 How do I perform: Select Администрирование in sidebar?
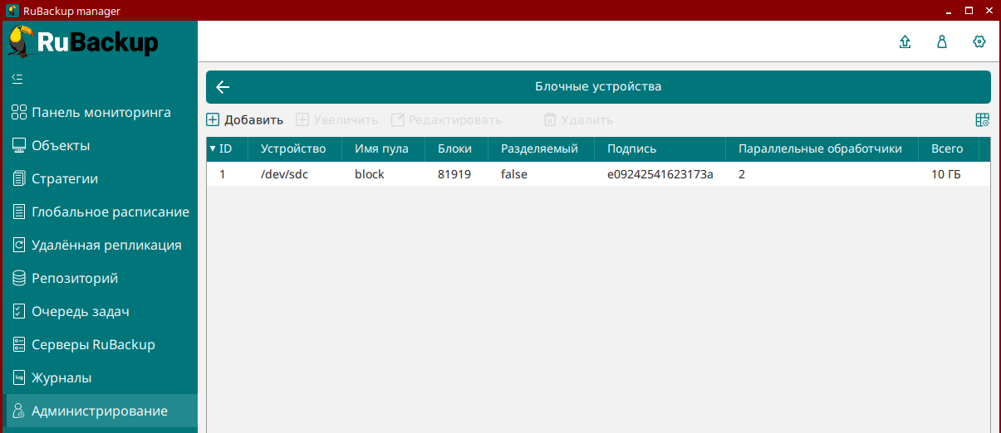tap(99, 411)
